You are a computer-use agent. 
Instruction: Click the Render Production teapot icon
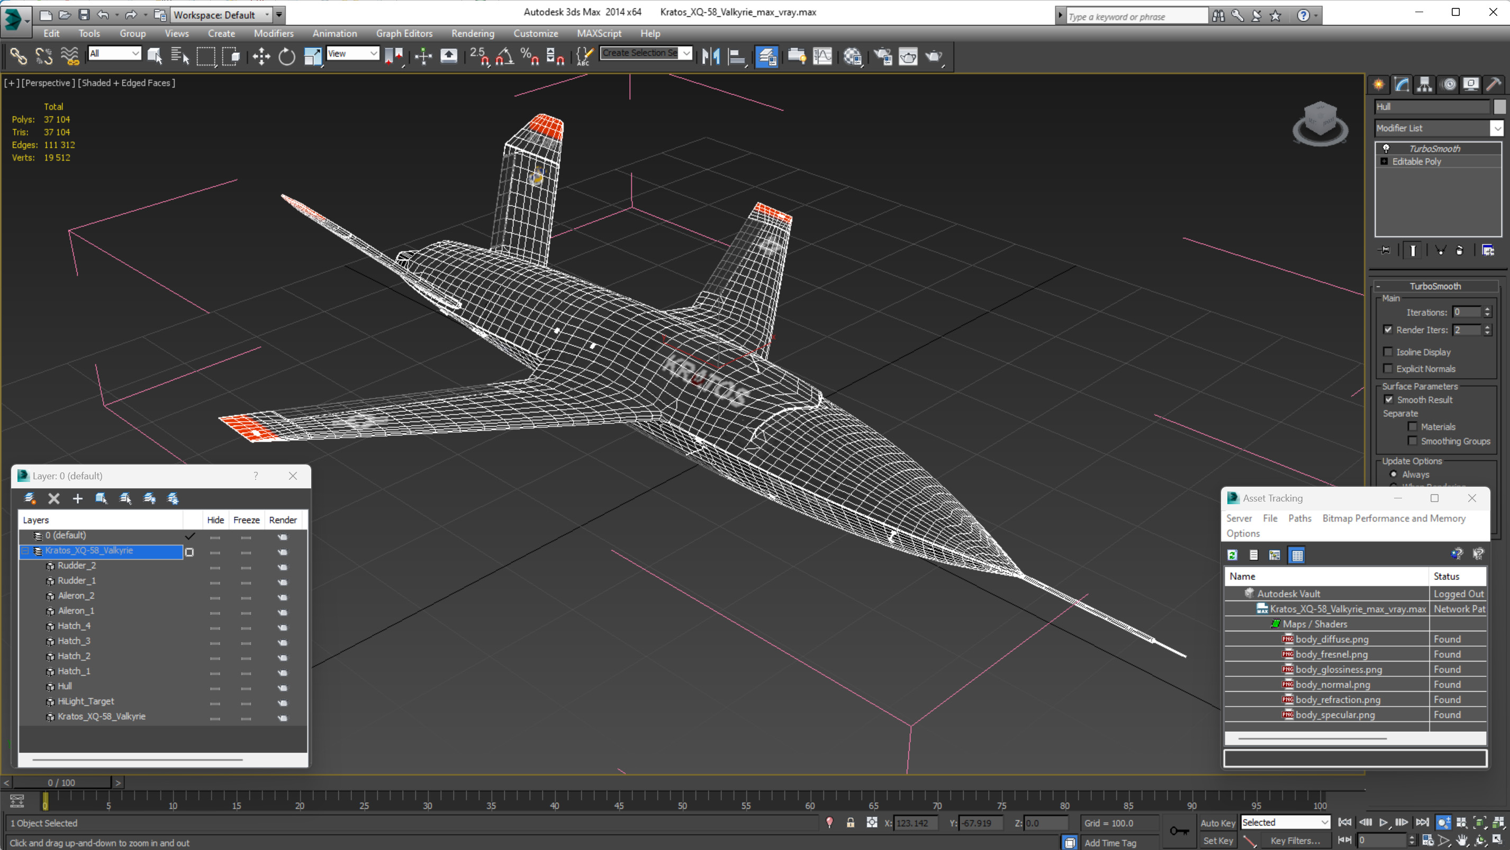coord(934,57)
